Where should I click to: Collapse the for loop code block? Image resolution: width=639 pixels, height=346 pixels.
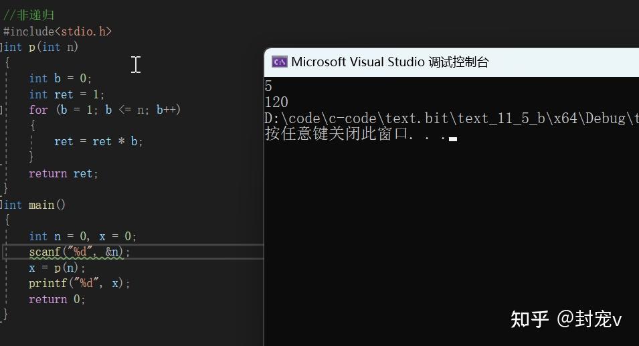[2, 110]
